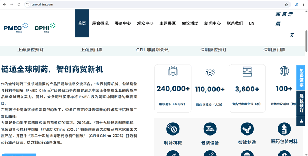Click the 包装设备 category icon
This screenshot has width=308, height=156.
pos(210,129)
